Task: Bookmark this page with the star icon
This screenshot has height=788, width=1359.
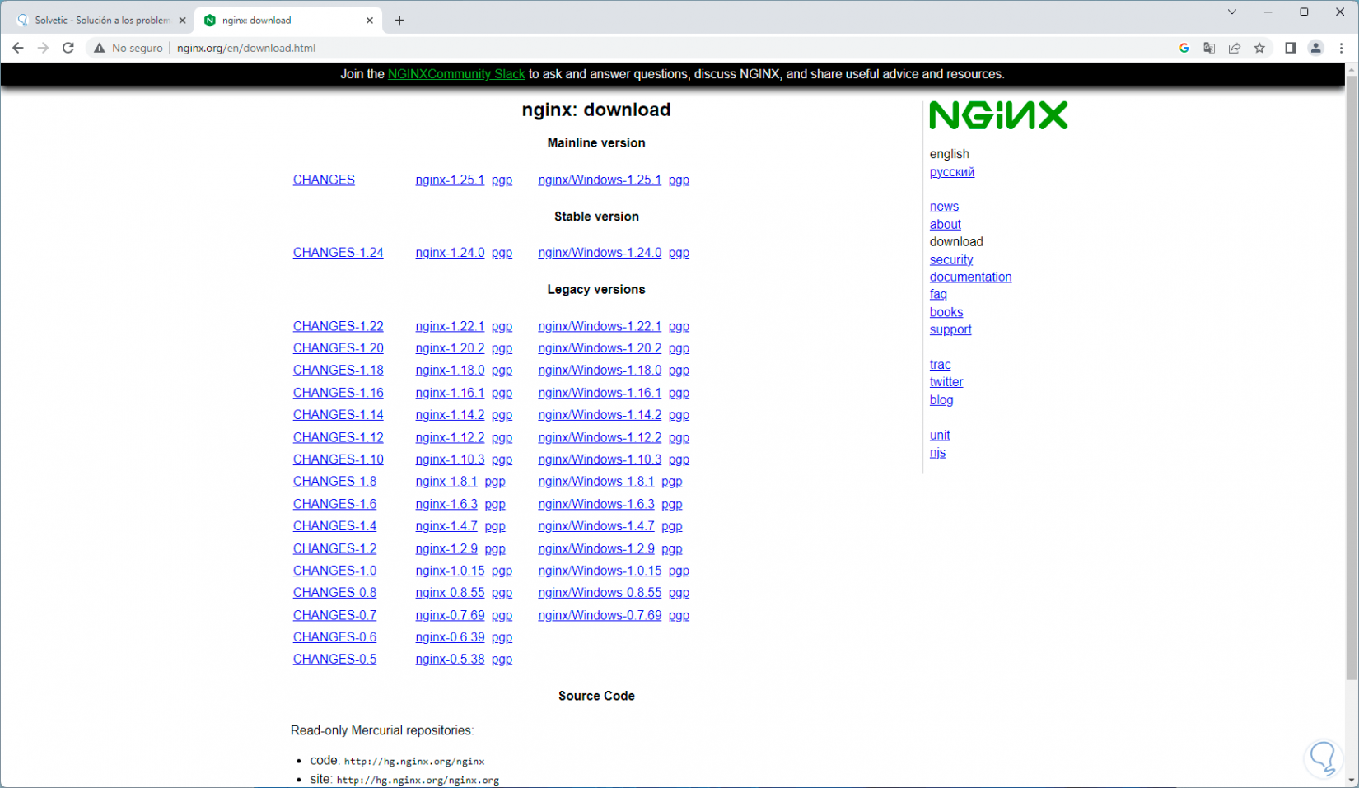Action: tap(1259, 48)
